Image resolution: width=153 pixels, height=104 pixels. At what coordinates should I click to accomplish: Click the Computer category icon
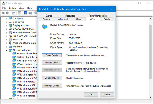pos(10,18)
